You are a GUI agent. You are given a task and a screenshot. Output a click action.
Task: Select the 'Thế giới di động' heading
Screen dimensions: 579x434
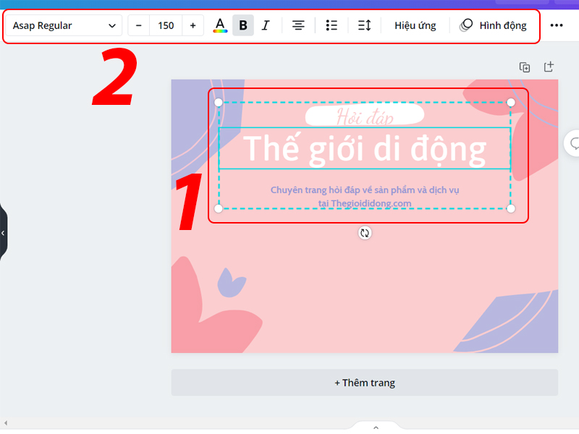click(365, 148)
